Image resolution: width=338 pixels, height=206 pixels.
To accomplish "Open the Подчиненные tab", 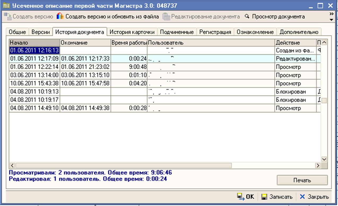I will [177, 32].
